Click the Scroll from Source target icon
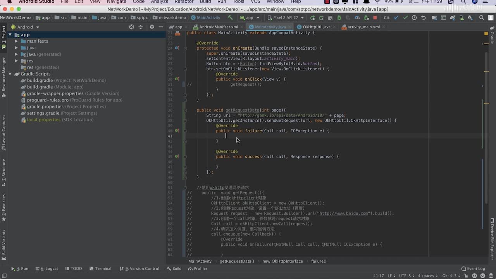This screenshot has height=279, width=496. pyautogui.click(x=132, y=27)
